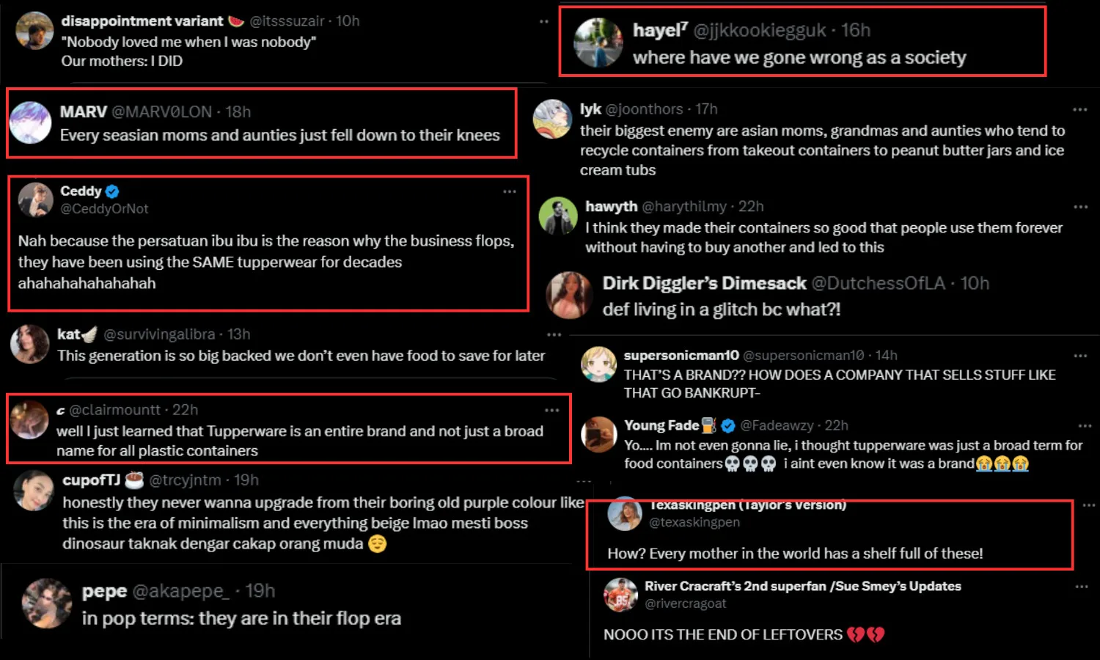Open more options on supersonicman10's tweet

[1080, 356]
